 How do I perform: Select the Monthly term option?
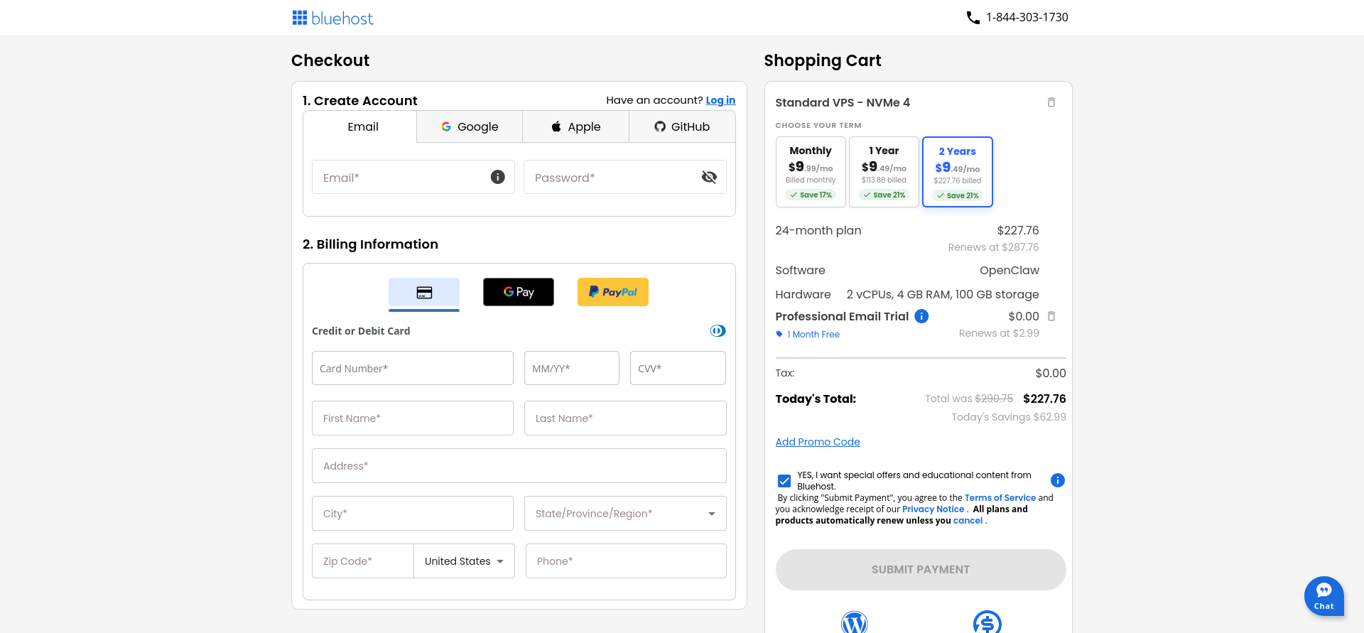coord(811,172)
